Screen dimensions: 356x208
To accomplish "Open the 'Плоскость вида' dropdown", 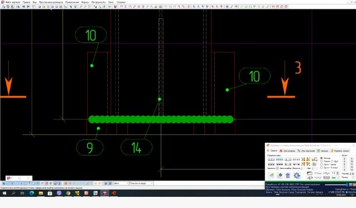I will click(x=141, y=183).
